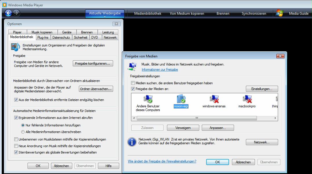This screenshot has height=174, width=312.
Task: Click the media library film-and-note icon
Action: (x=16, y=47)
